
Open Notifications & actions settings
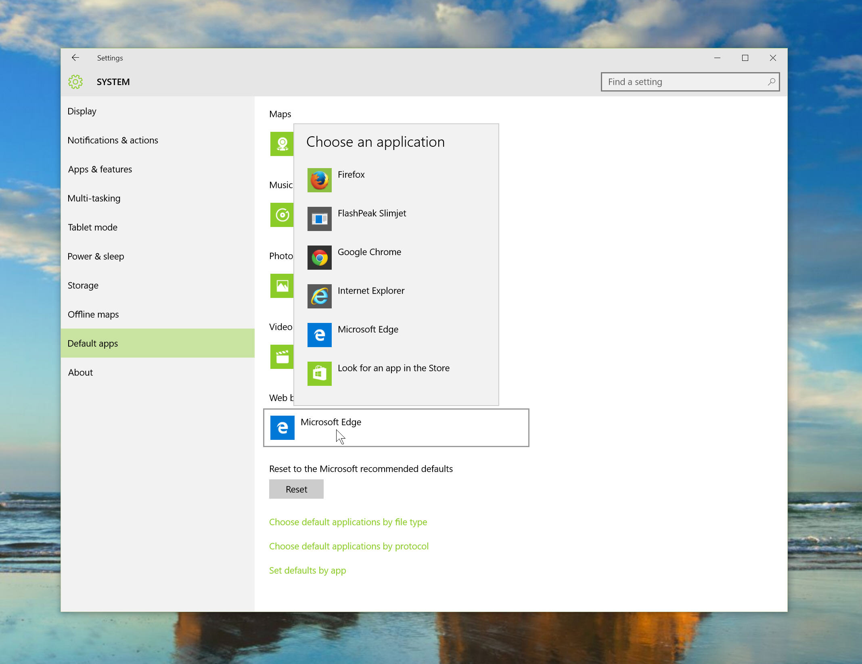pos(113,139)
